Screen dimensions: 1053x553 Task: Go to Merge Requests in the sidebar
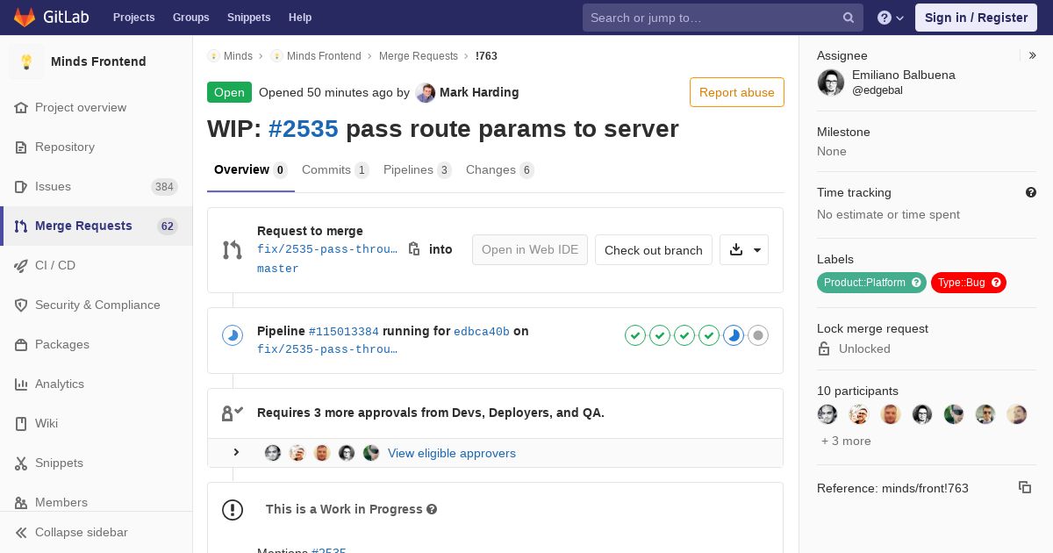coord(97,226)
